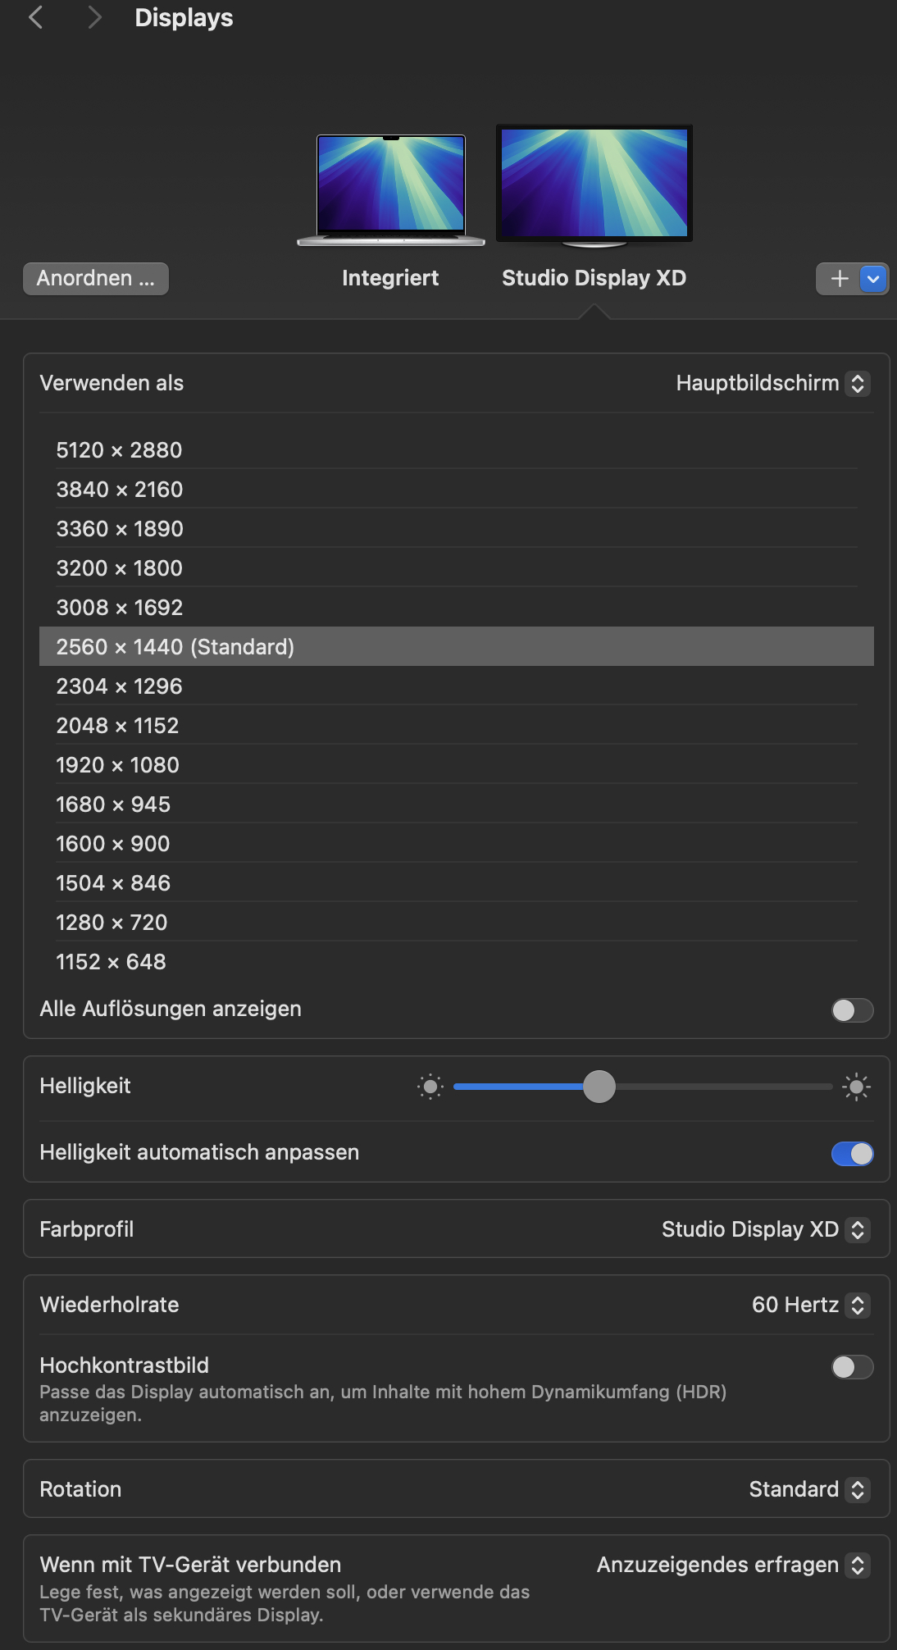Viewport: 897px width, 1650px height.
Task: Click the high brightness sun icon
Action: [x=856, y=1087]
